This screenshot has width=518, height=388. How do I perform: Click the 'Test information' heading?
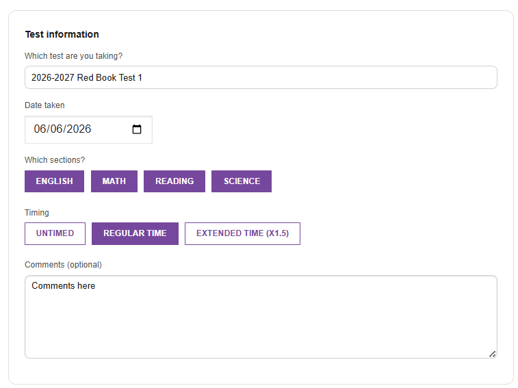pos(62,34)
